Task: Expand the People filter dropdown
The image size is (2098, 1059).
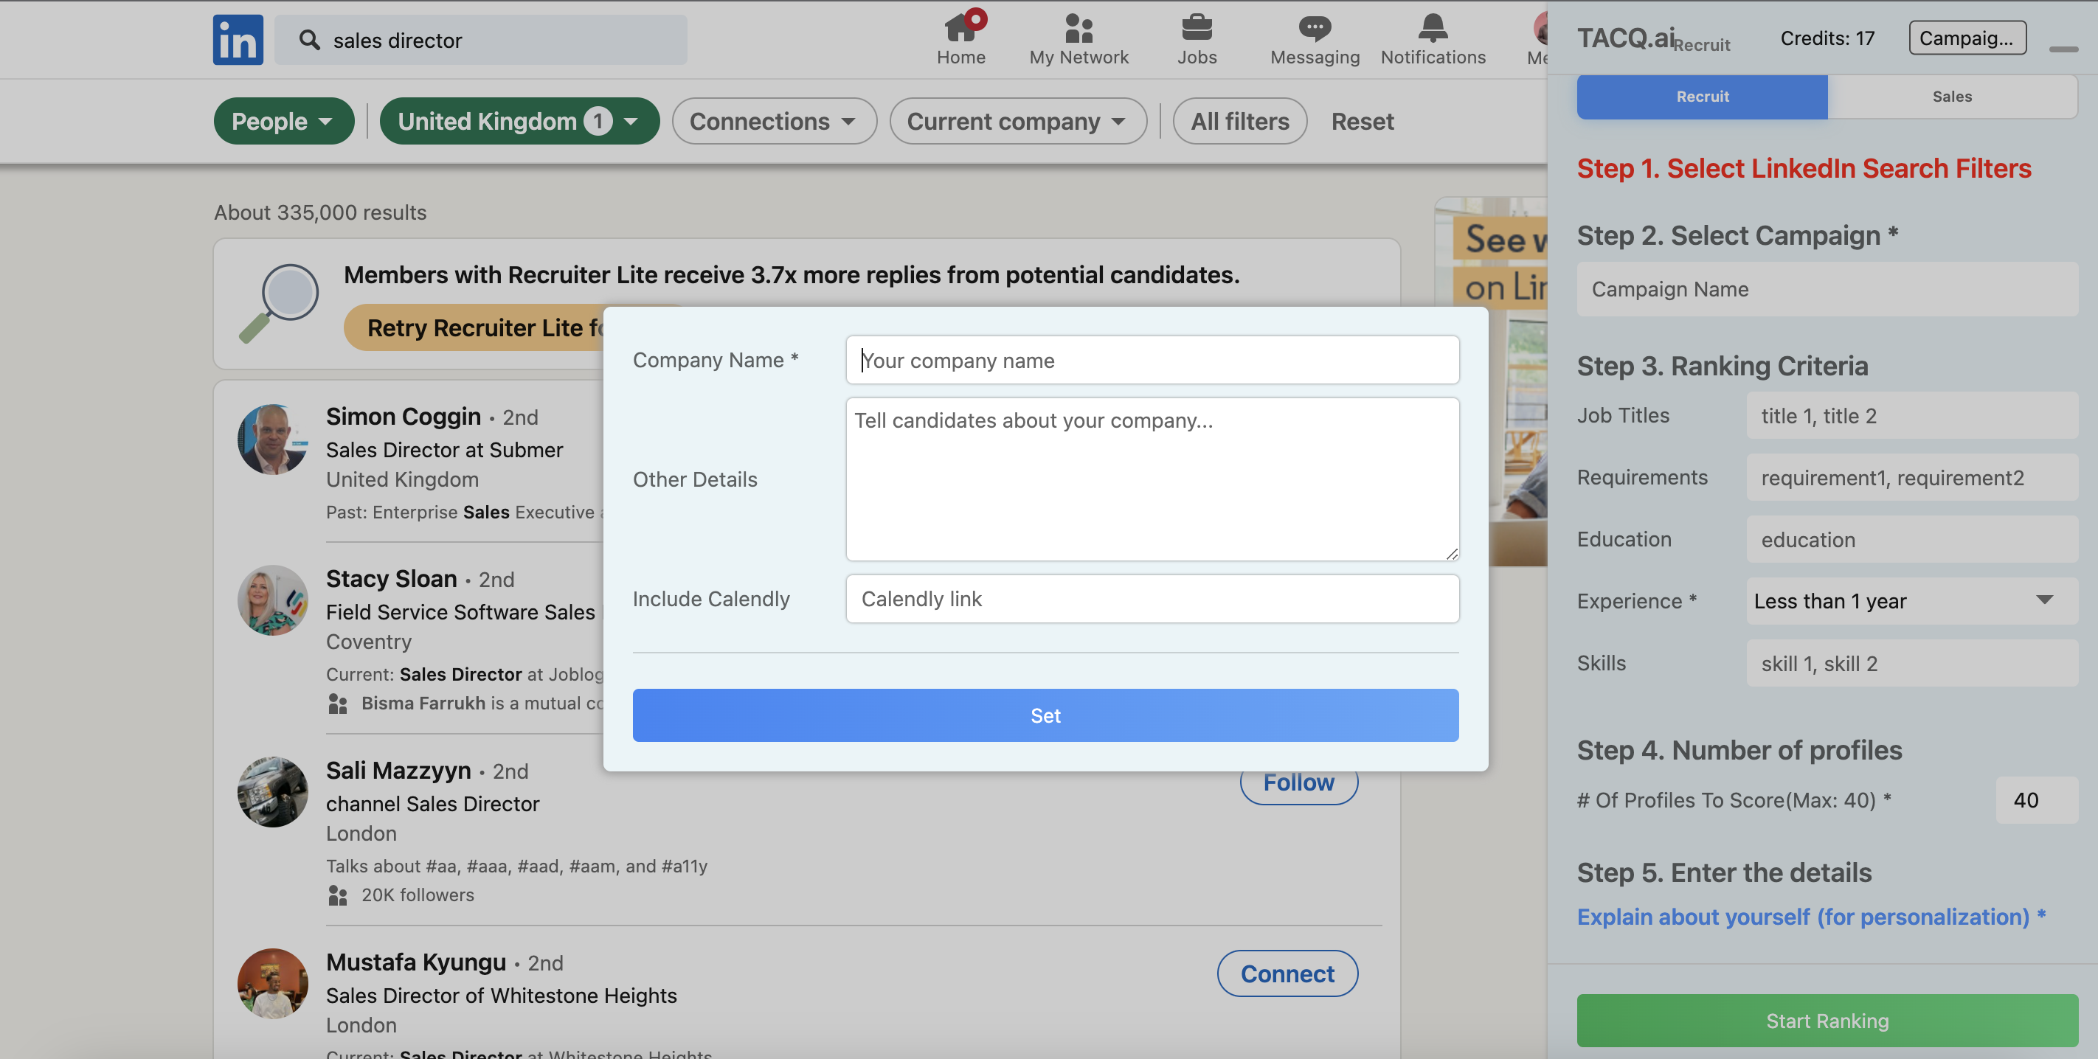Action: click(283, 120)
